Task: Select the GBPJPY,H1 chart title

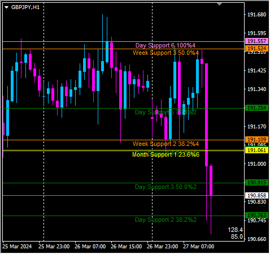Action: (x=25, y=7)
